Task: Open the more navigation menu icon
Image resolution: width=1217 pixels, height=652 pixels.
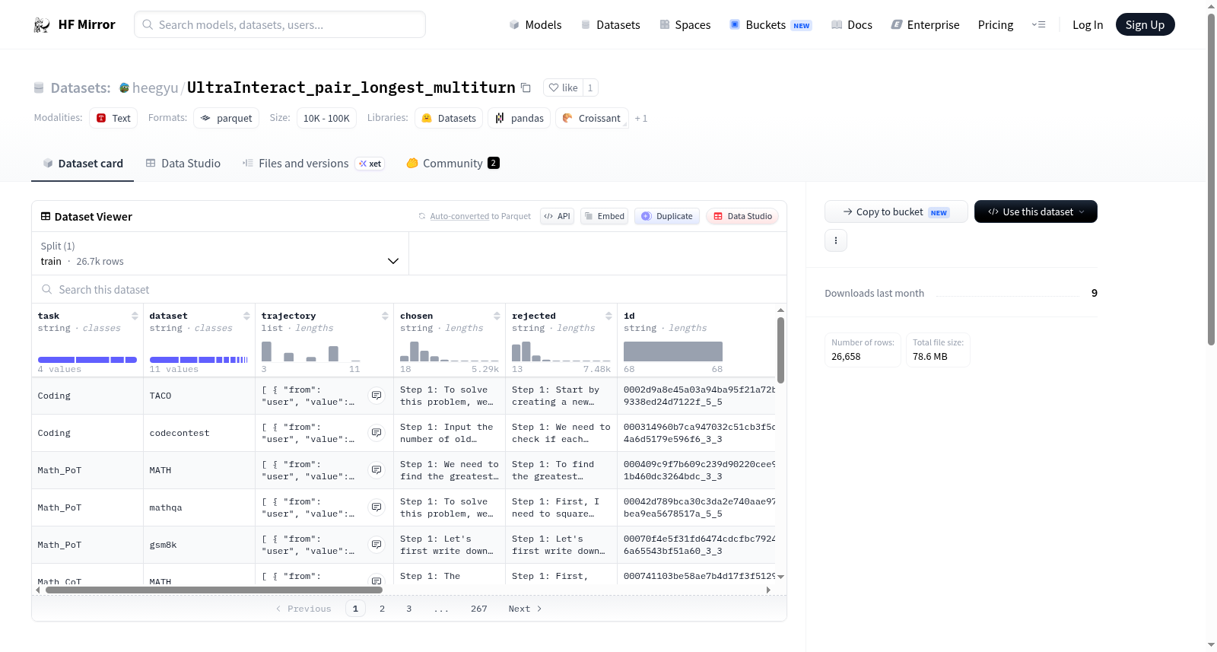Action: click(1038, 25)
